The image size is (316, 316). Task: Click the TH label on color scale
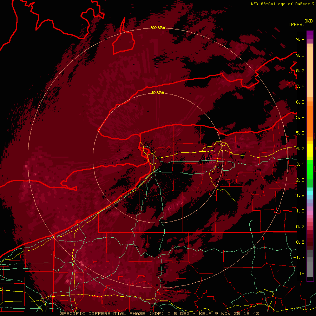pos(302,273)
